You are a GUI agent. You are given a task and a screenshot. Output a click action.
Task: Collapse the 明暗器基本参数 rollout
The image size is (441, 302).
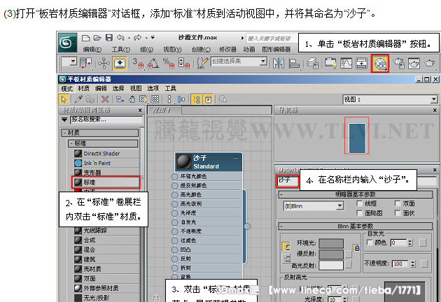coord(356,194)
